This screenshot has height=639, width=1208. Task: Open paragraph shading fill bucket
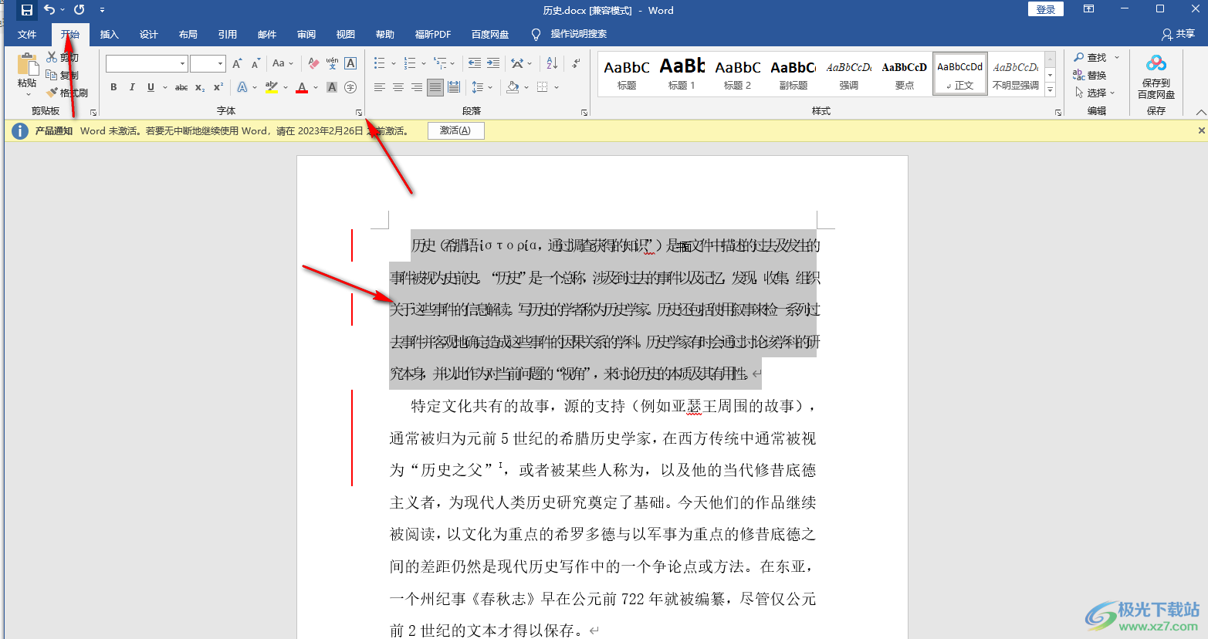click(513, 87)
